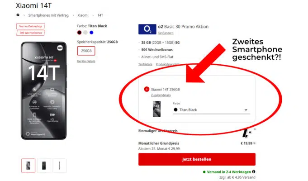
Task: Show the second product thumbnail (back view)
Action: click(x=44, y=166)
